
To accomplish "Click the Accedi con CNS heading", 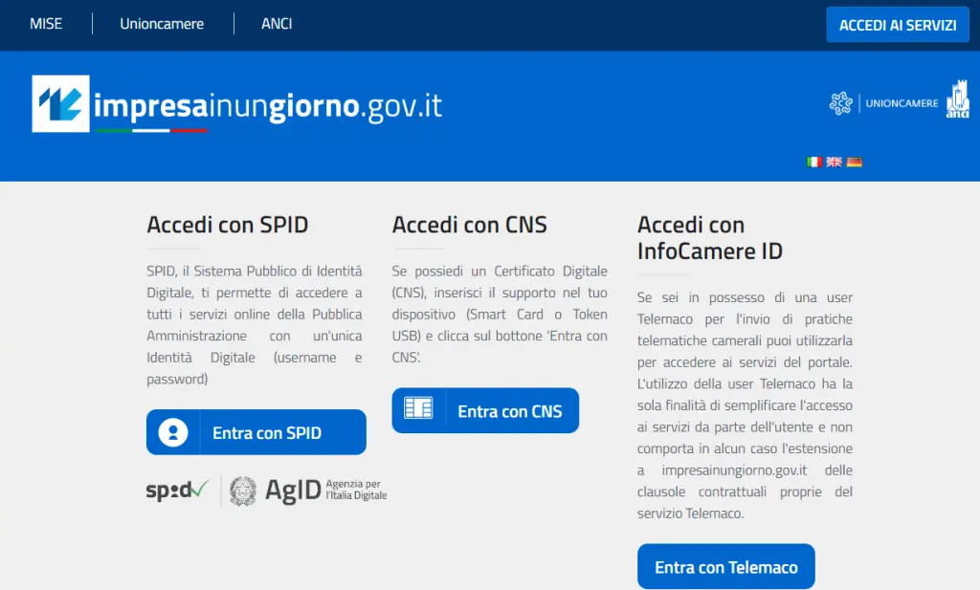I will [469, 225].
